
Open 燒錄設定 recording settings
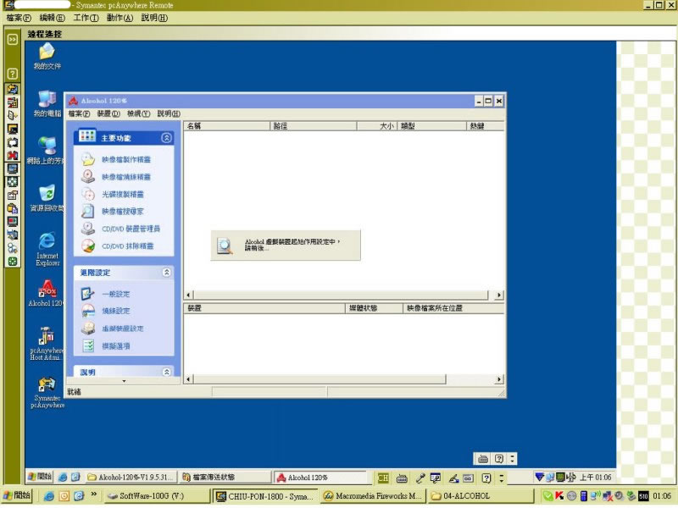[115, 311]
